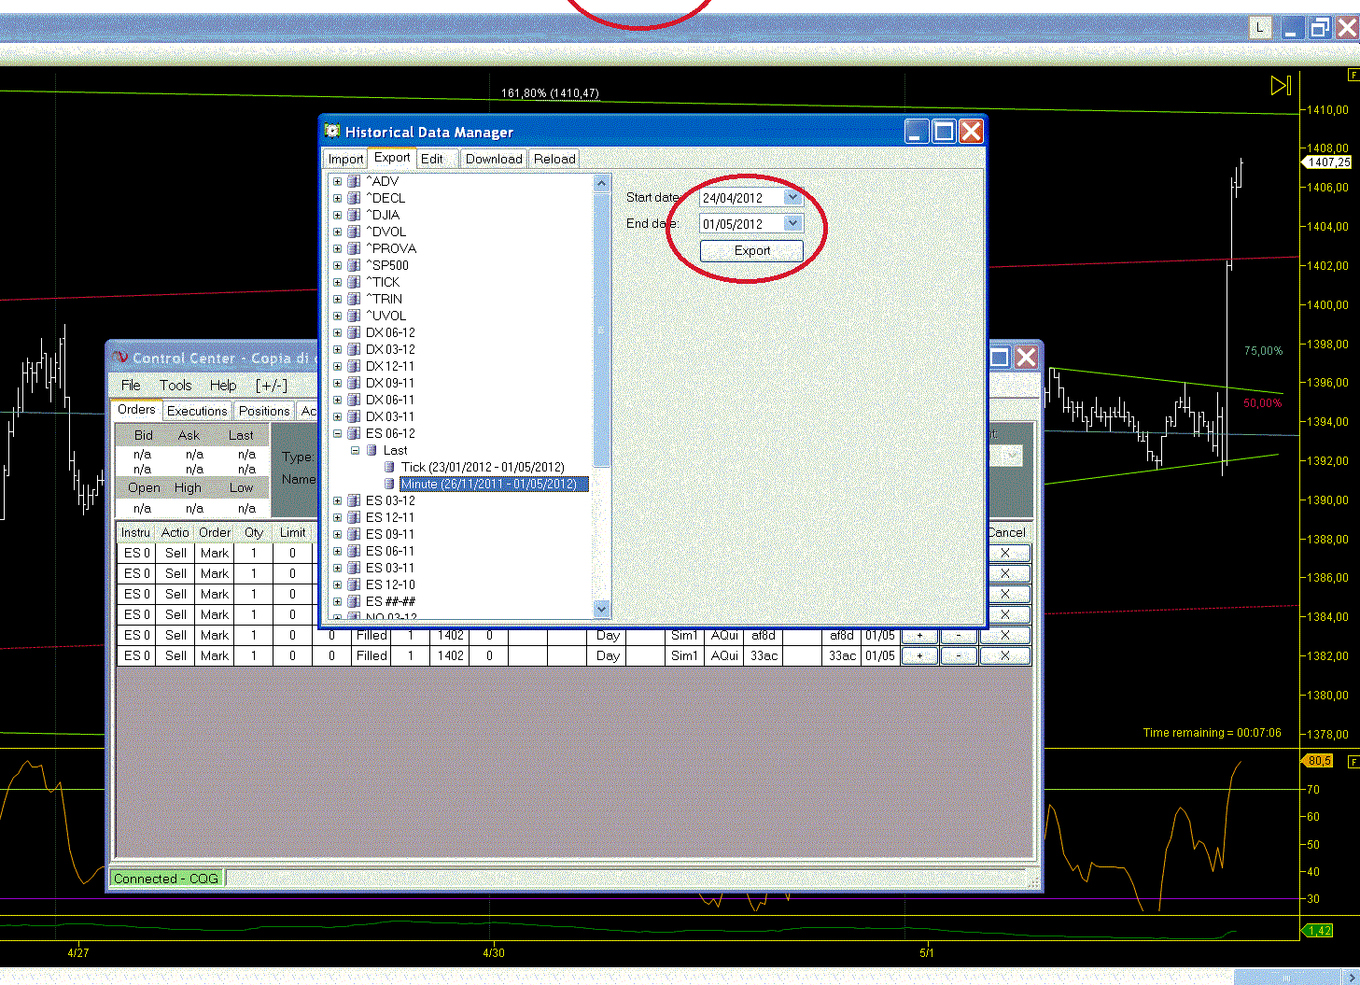Jump to chart end with the skip-forward icon
1360x985 pixels.
click(x=1281, y=86)
